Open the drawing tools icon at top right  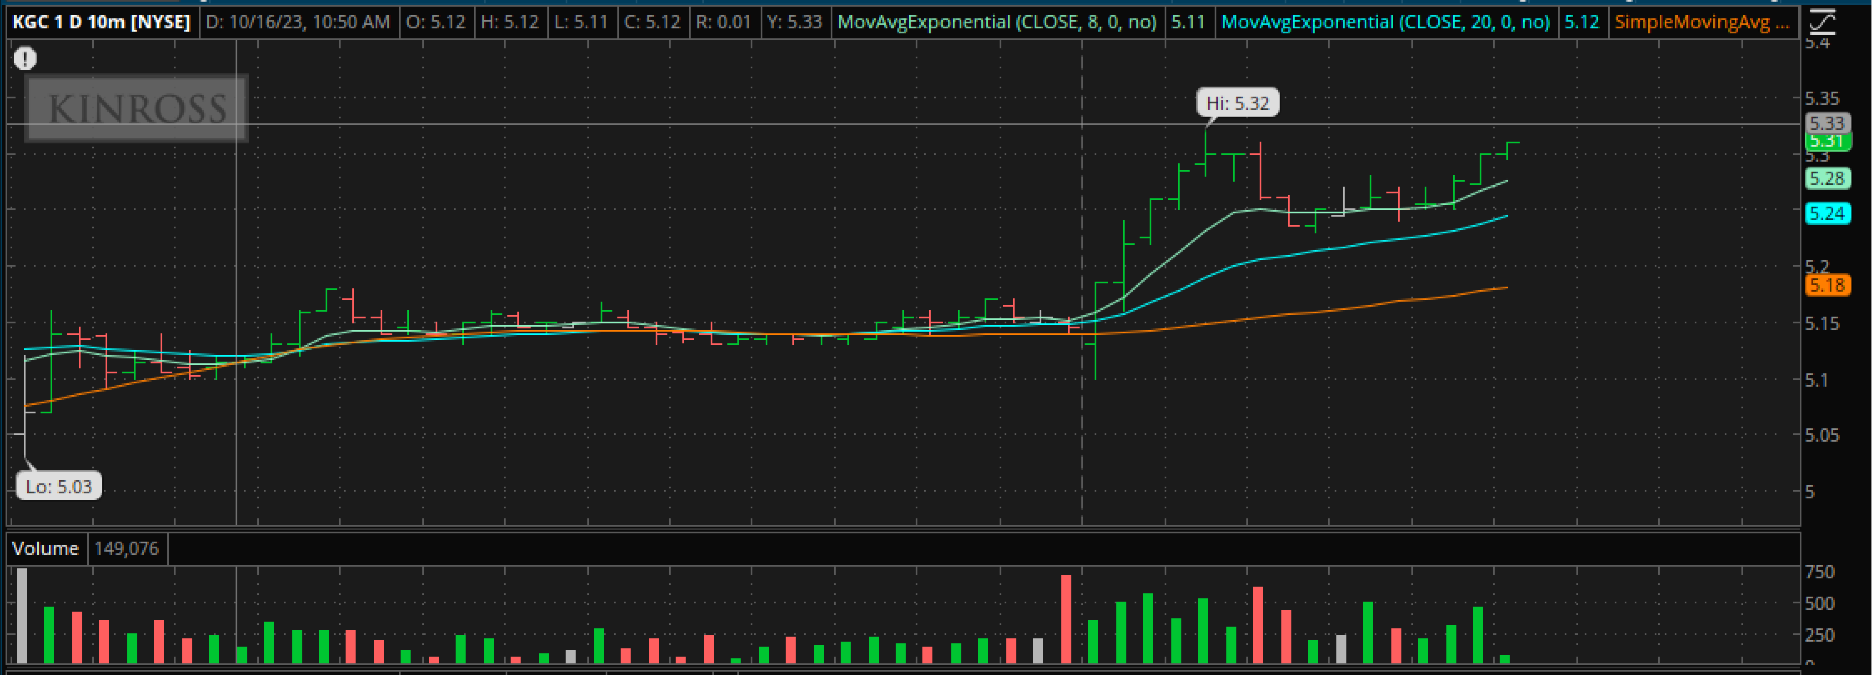click(1822, 23)
